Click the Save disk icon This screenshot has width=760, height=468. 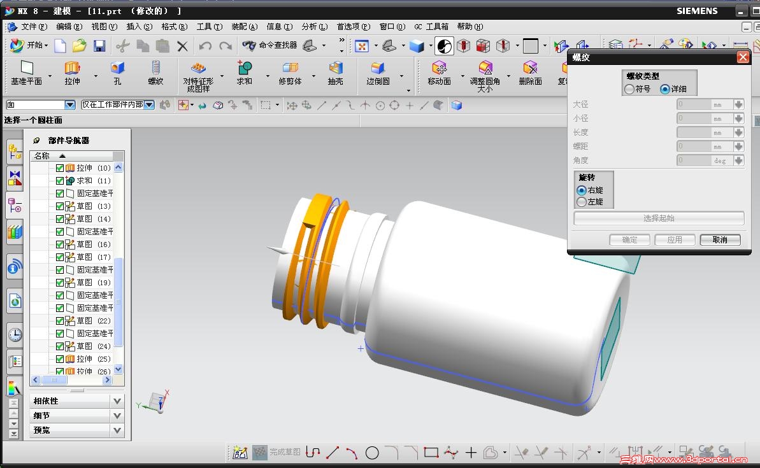99,46
